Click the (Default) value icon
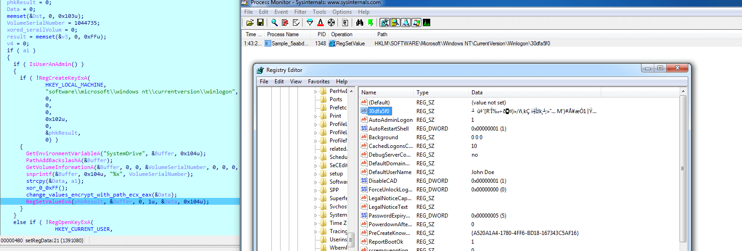Screen dimensions: 742x251 click(x=364, y=102)
